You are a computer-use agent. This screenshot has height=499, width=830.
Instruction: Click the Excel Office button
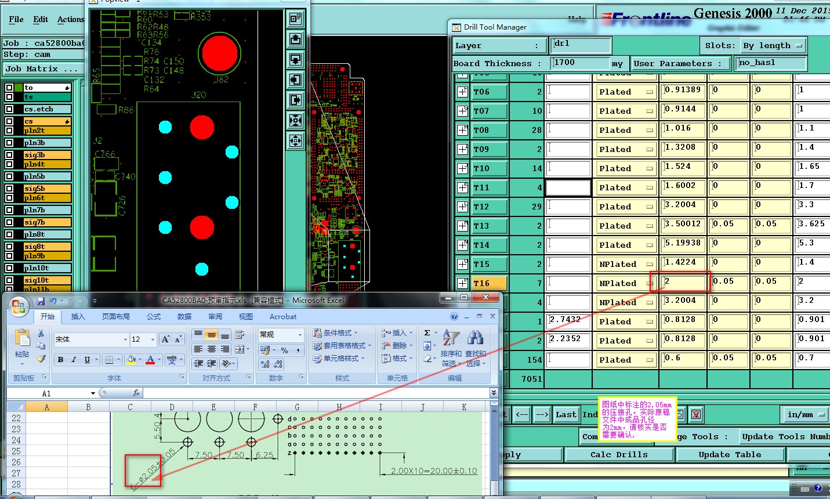click(17, 306)
